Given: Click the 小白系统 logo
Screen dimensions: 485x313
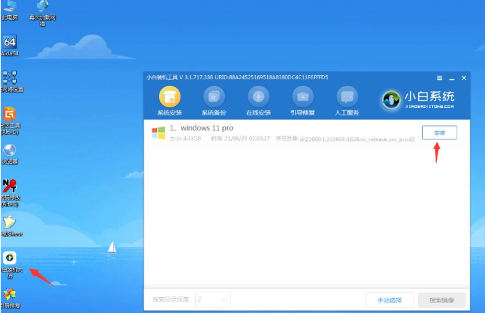Looking at the screenshot, I should [x=418, y=100].
